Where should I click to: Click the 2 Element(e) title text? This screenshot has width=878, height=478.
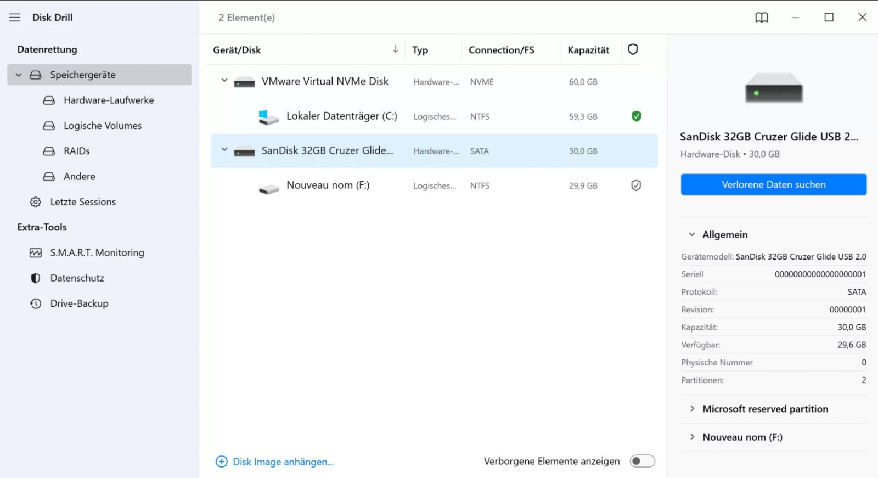247,18
